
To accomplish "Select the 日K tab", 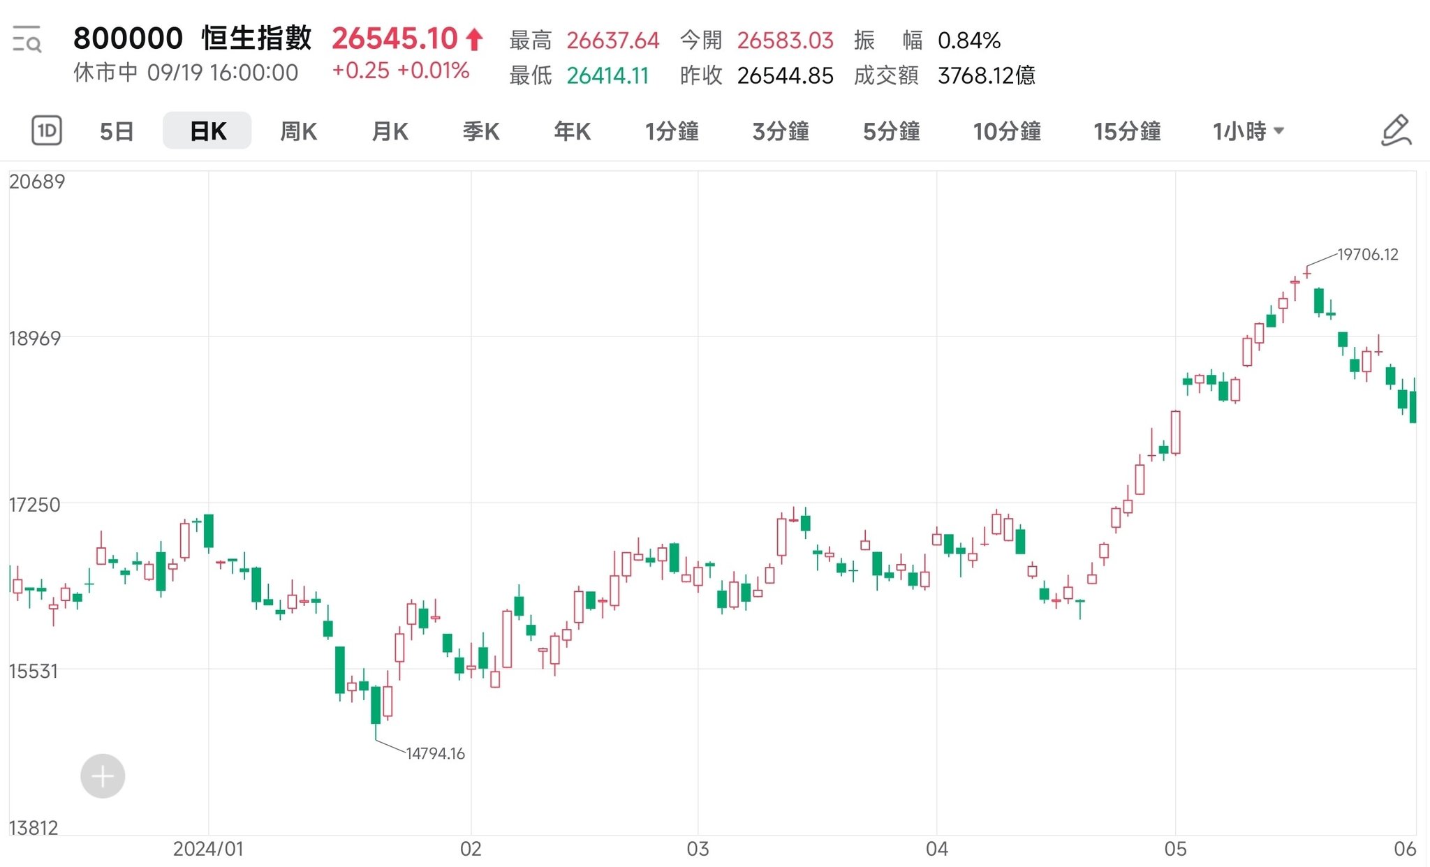I will tap(207, 131).
